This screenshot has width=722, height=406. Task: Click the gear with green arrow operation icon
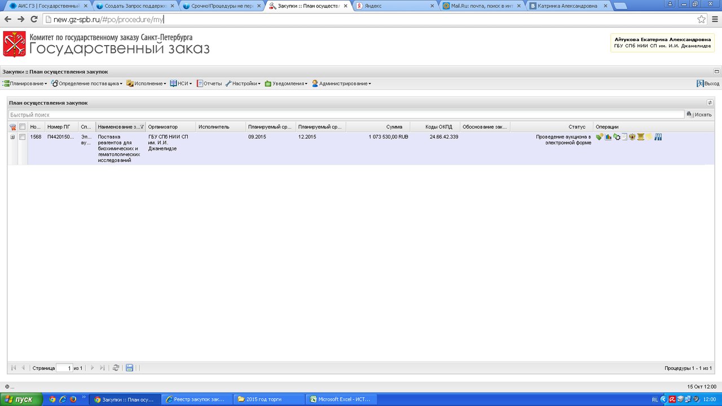tap(617, 137)
